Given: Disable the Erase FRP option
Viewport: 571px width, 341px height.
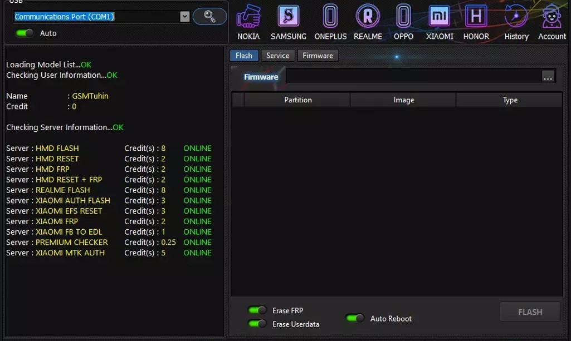Looking at the screenshot, I should pos(257,310).
